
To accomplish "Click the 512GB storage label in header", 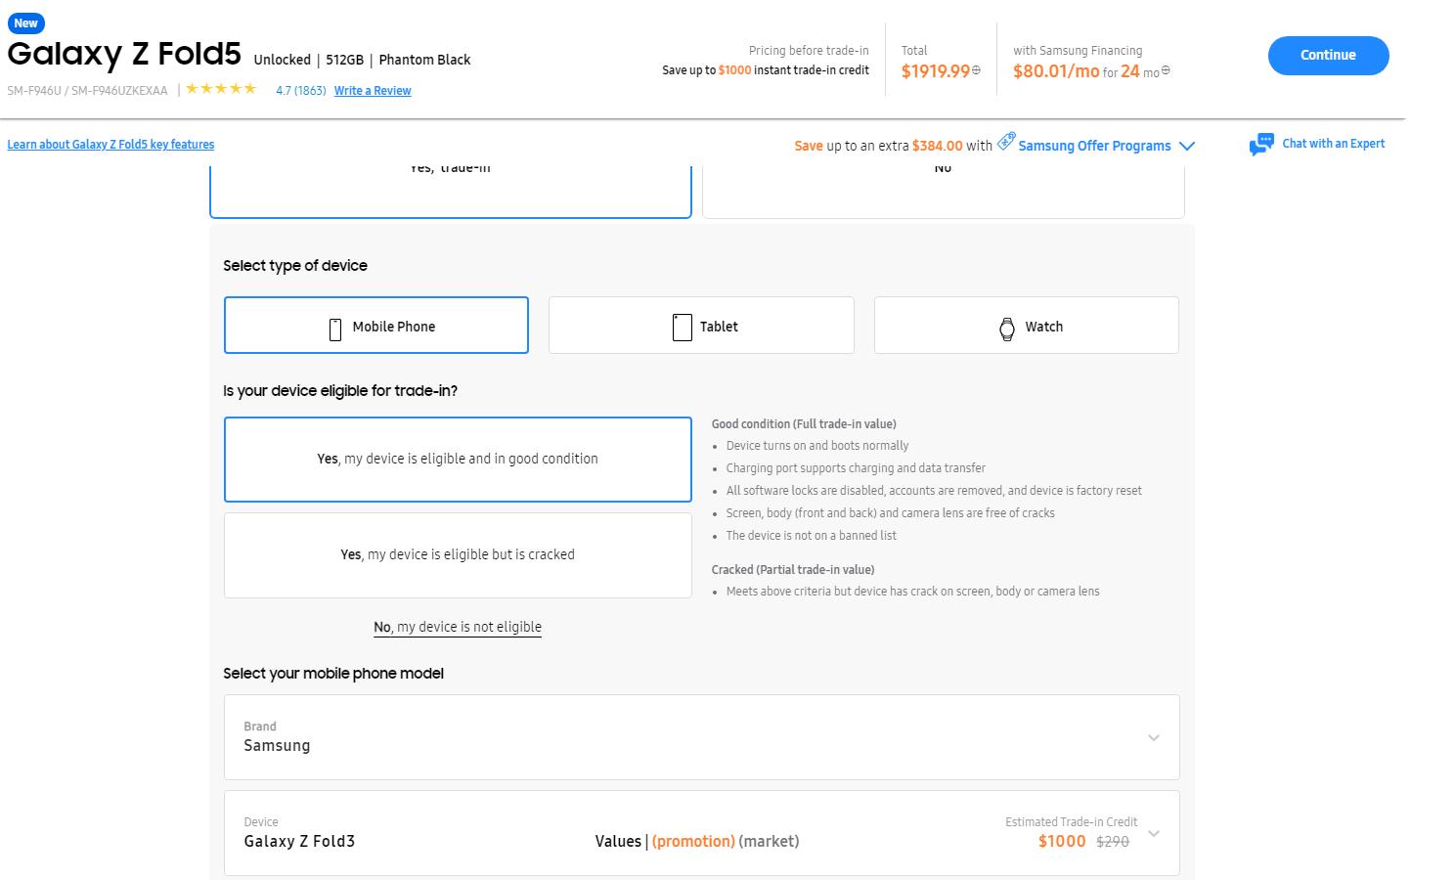I will 344,61.
